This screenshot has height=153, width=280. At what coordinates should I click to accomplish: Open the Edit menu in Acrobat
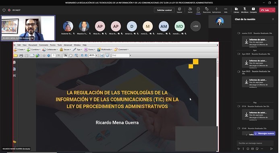pos(19,45)
